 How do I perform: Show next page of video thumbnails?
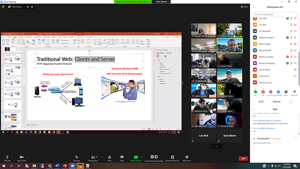(216, 147)
